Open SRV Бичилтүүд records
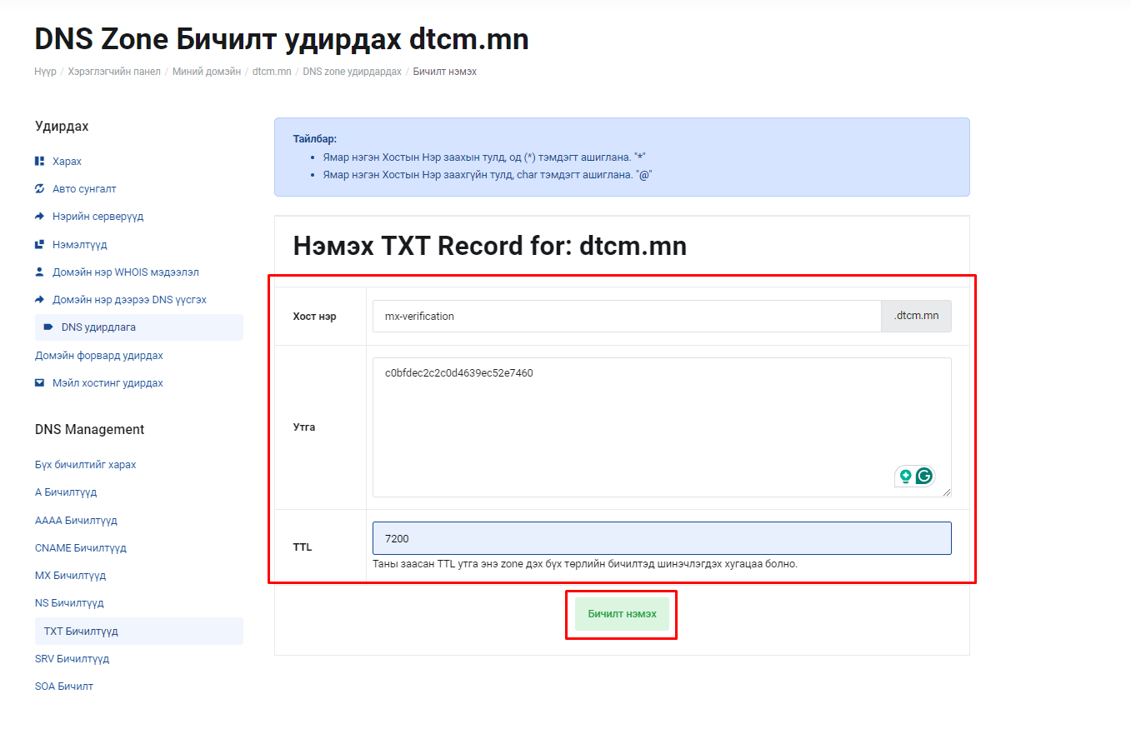The height and width of the screenshot is (734, 1131). click(72, 658)
